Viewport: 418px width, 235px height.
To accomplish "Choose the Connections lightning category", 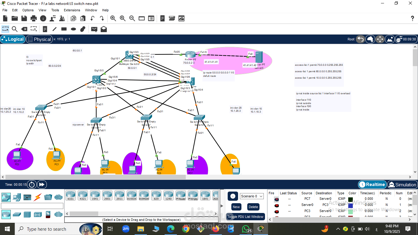I will click(x=38, y=197).
